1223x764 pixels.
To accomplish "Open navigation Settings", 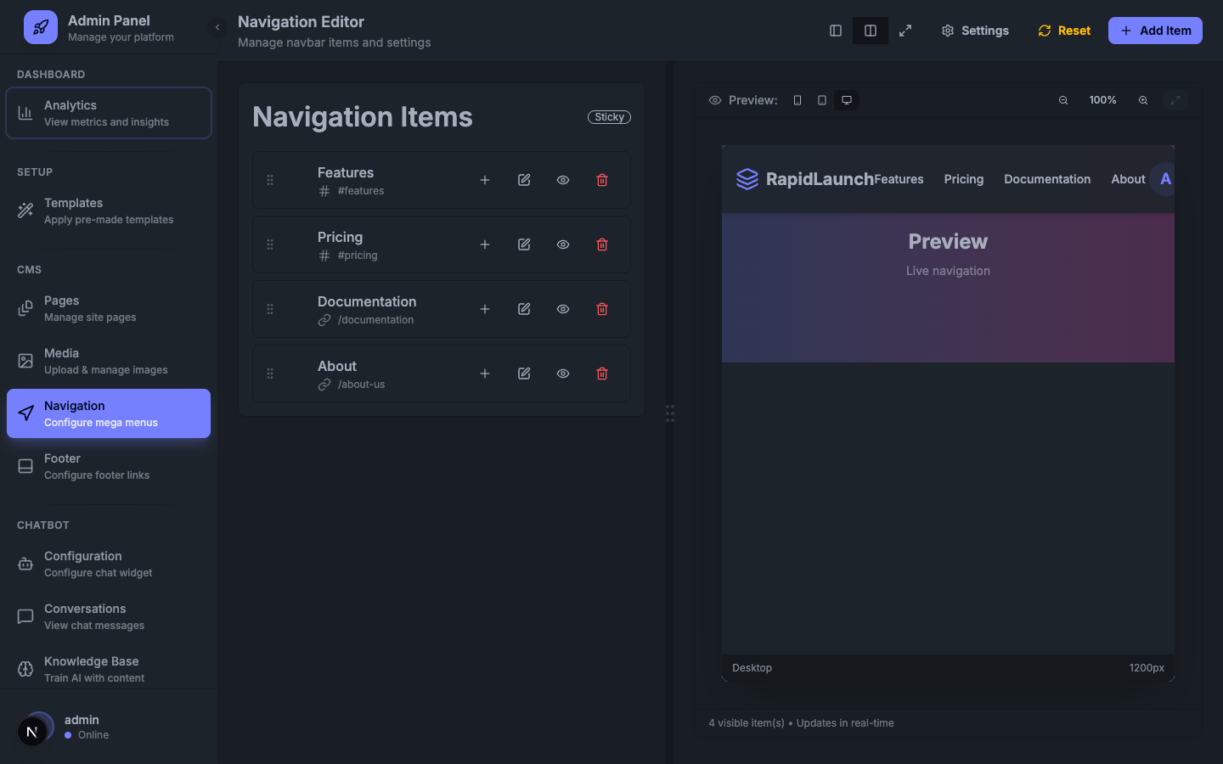I will (x=975, y=31).
